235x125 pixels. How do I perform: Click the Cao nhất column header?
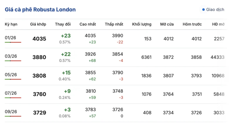tap(88, 24)
